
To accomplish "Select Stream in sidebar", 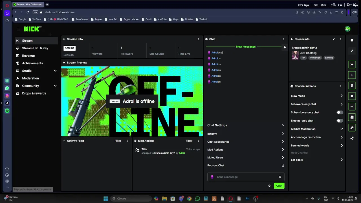I will tap(37, 41).
